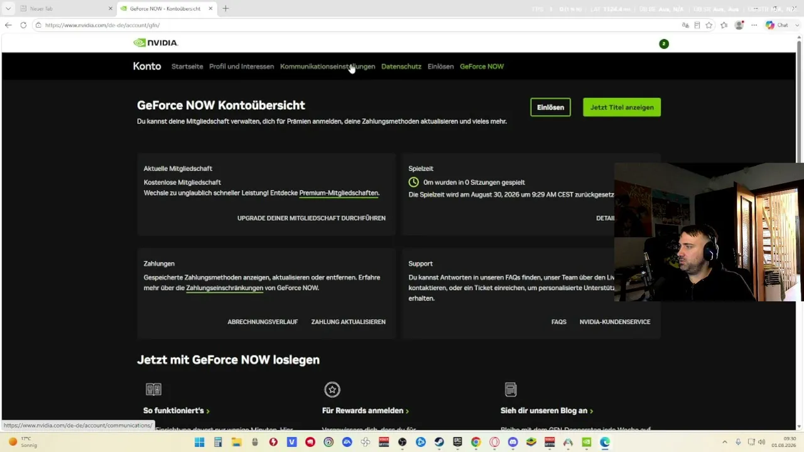Viewport: 804px width, 452px height.
Task: Open the So funktioniert's link
Action: click(177, 411)
